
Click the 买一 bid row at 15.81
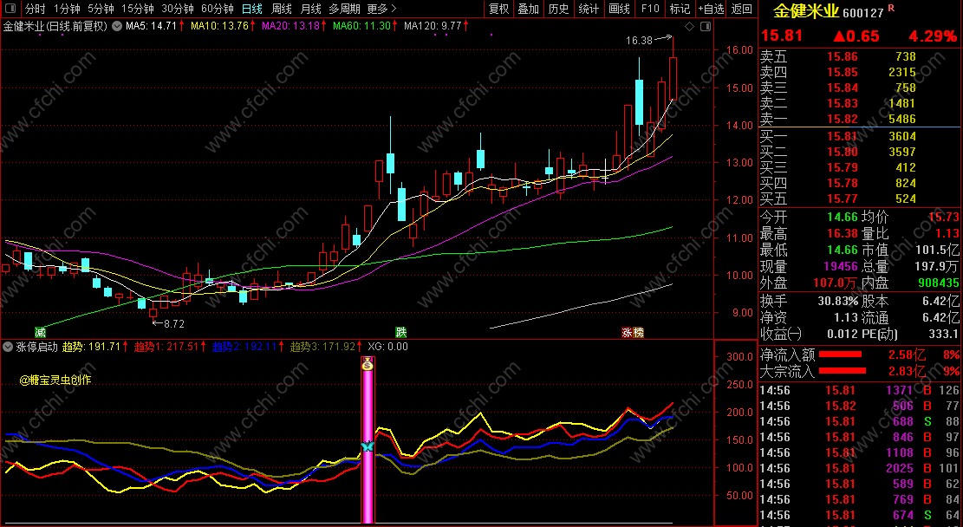[860, 136]
